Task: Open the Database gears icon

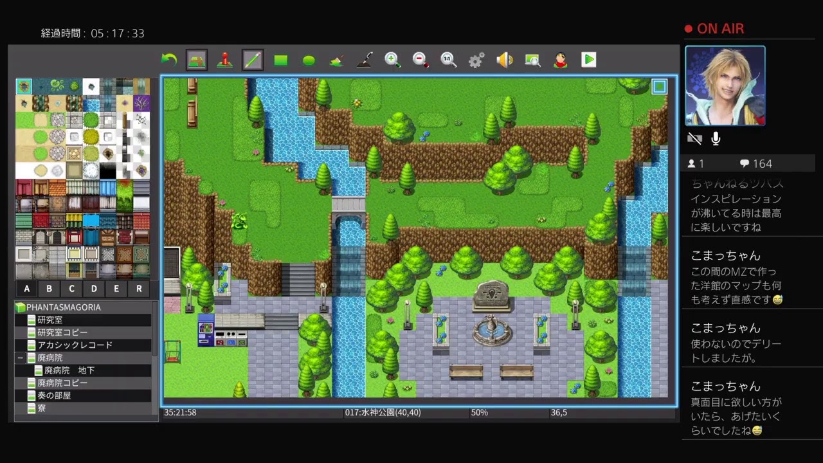Action: pos(476,60)
